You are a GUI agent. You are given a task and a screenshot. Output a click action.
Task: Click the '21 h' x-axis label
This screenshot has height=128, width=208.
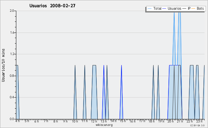pyautogui.click(x=180, y=121)
